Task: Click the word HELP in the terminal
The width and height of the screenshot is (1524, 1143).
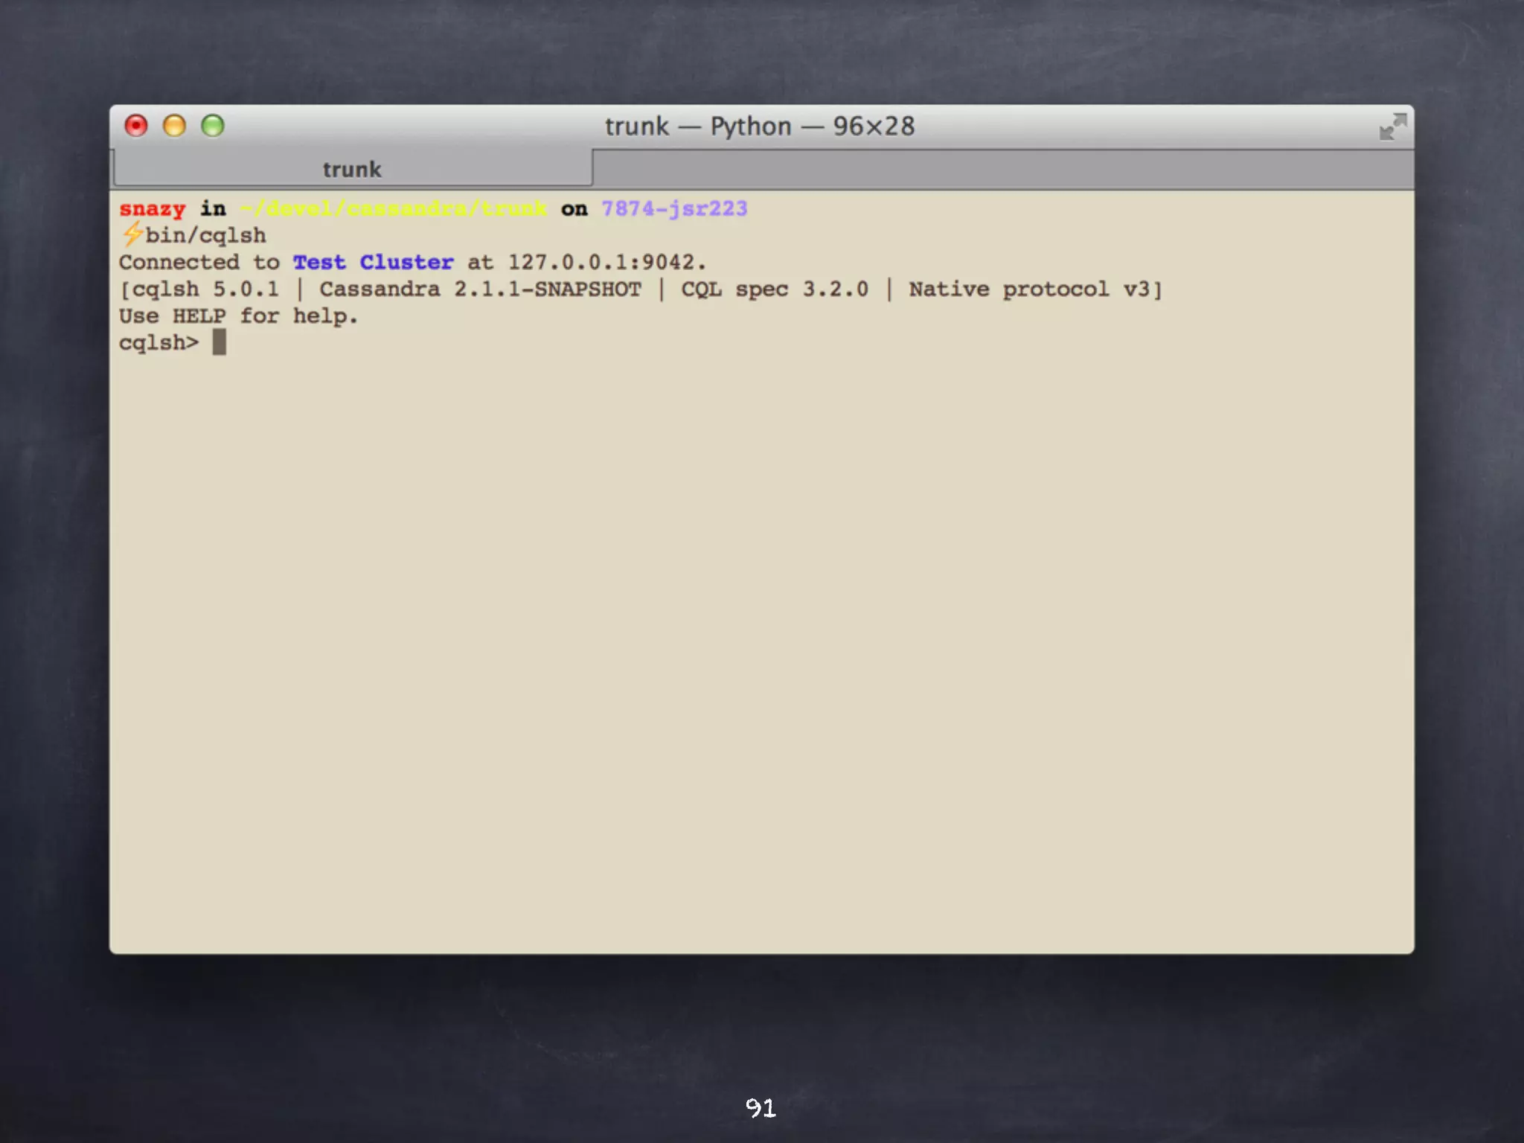Action: [199, 316]
